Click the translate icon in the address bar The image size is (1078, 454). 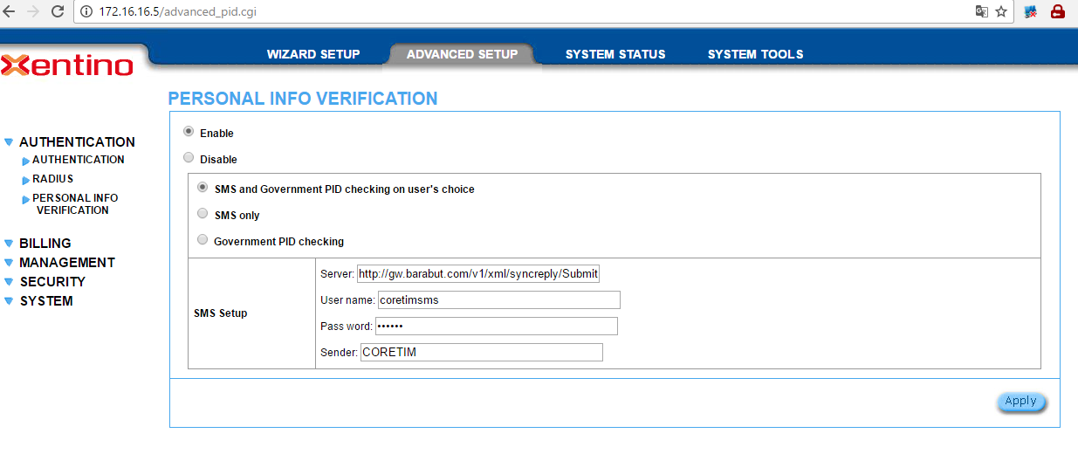click(981, 12)
